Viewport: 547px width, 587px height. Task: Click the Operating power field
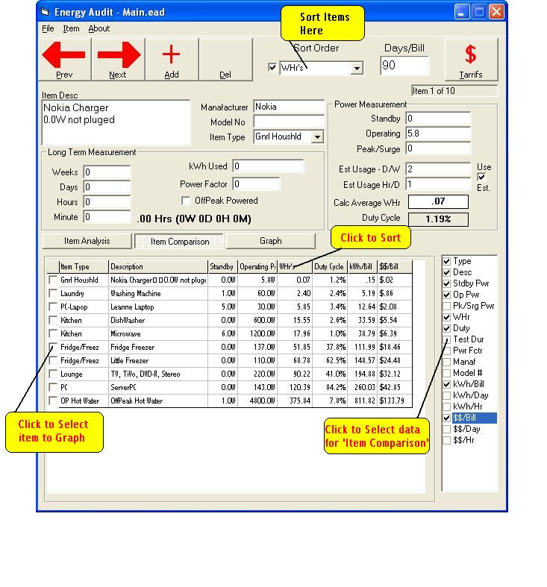click(x=438, y=134)
